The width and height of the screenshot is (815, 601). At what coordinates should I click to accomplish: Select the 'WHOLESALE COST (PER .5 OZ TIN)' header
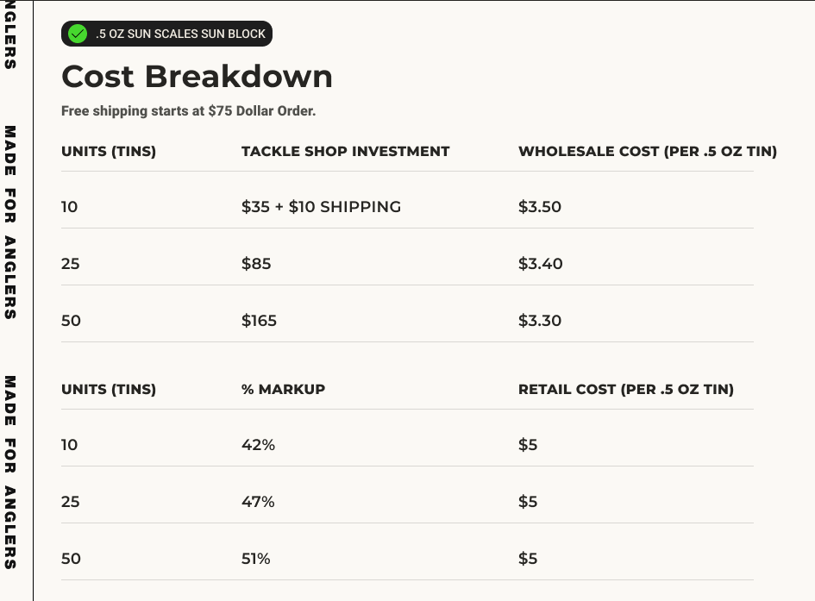(647, 152)
